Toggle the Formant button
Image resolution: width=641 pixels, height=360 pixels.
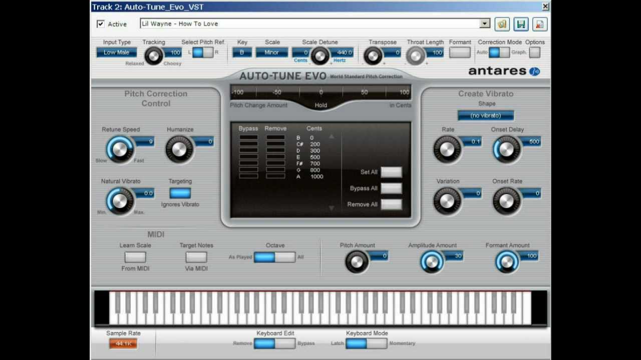[460, 52]
